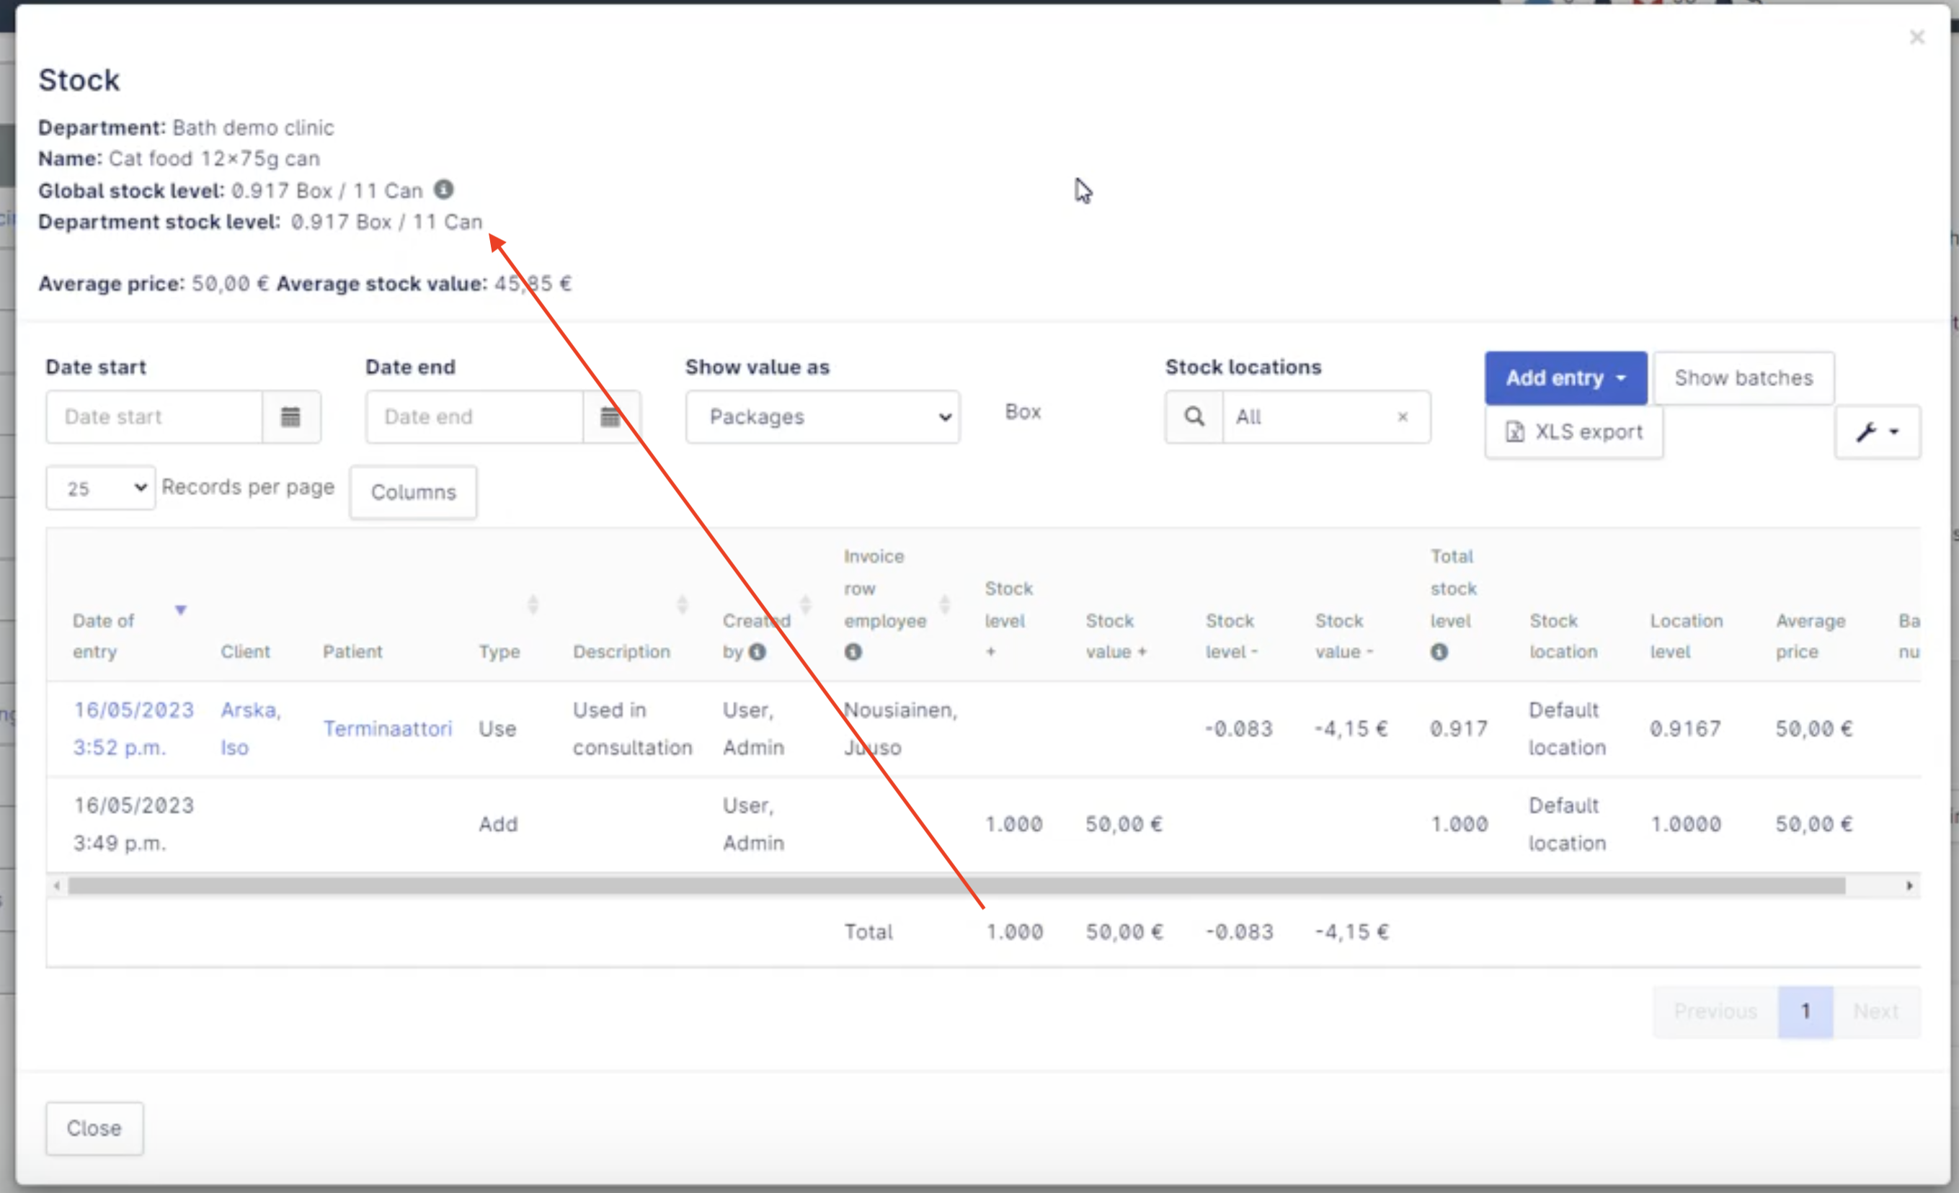This screenshot has height=1193, width=1959.
Task: Click info icon under Invoice row employee
Action: tap(853, 652)
